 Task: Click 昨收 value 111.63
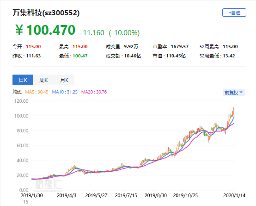coord(33,56)
